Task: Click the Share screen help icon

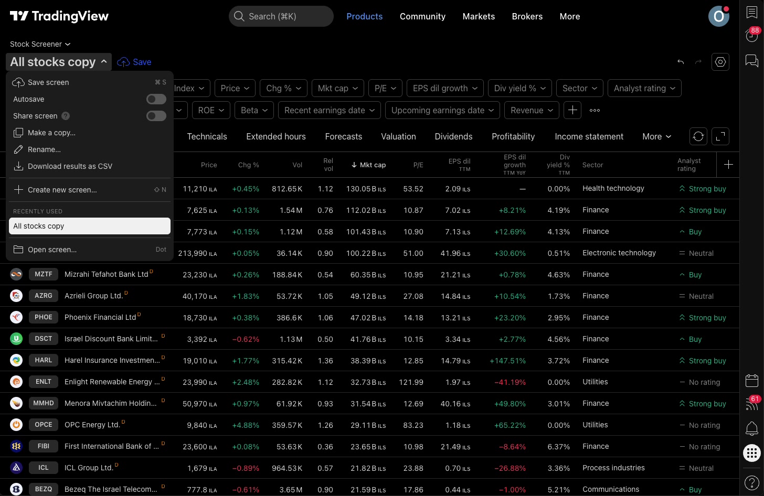Action: pyautogui.click(x=66, y=116)
